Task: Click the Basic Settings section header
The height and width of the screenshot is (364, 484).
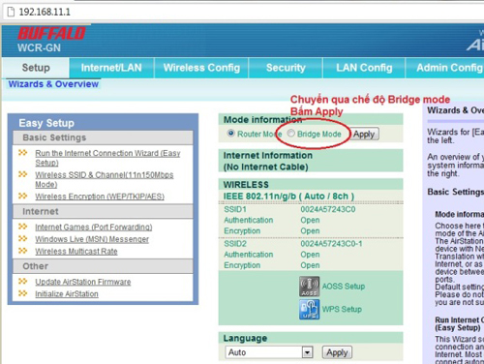Action: coord(103,137)
